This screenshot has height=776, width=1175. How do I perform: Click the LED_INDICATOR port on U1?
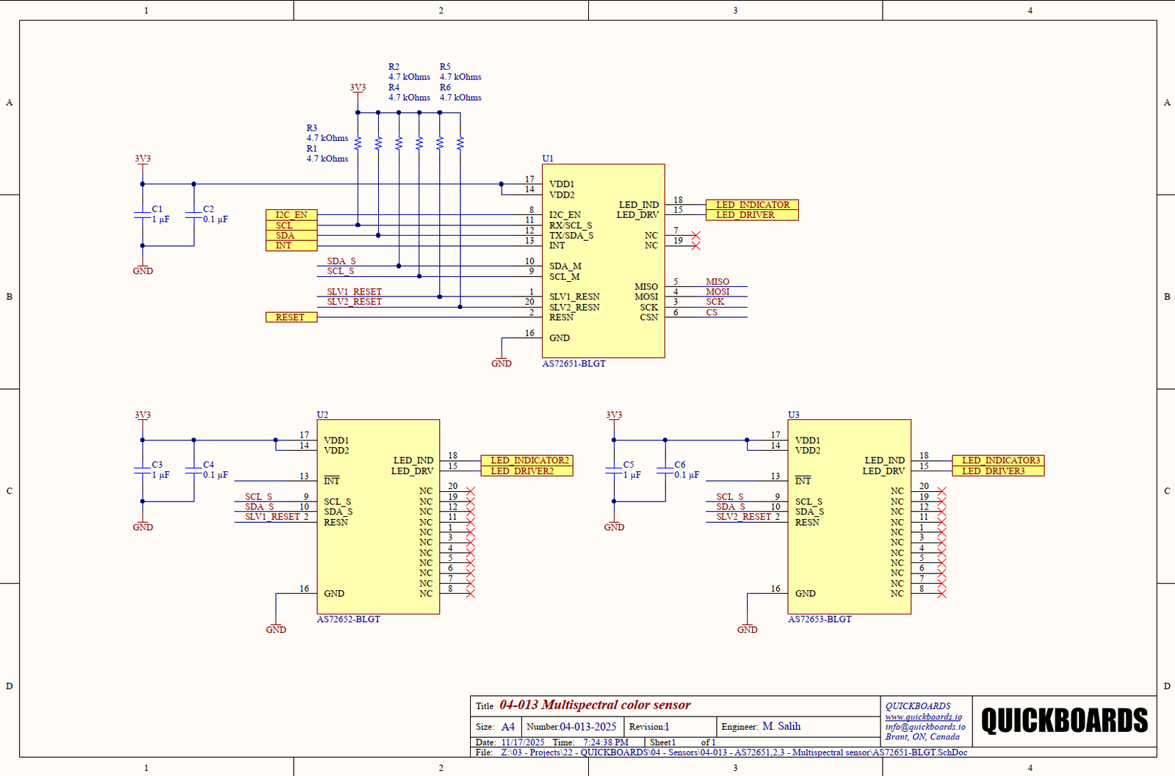[752, 205]
